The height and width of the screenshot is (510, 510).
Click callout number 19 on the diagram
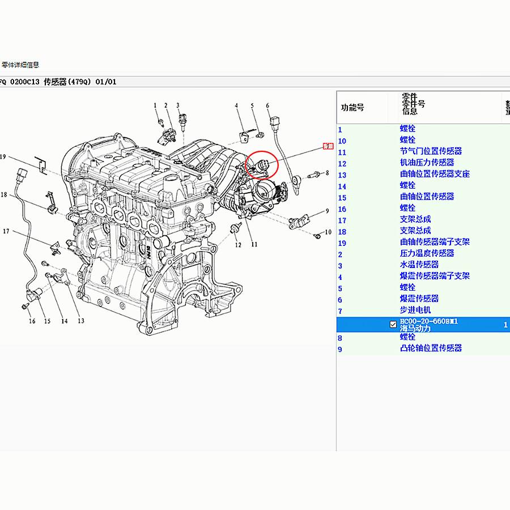point(3,157)
